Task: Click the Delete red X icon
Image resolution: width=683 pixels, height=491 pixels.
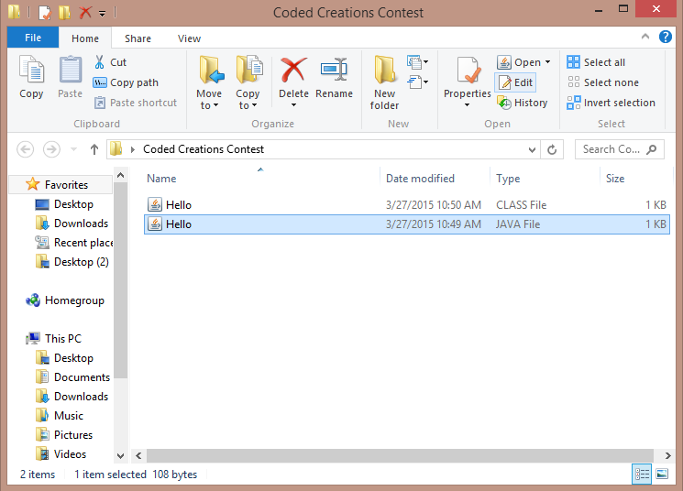Action: 293,70
